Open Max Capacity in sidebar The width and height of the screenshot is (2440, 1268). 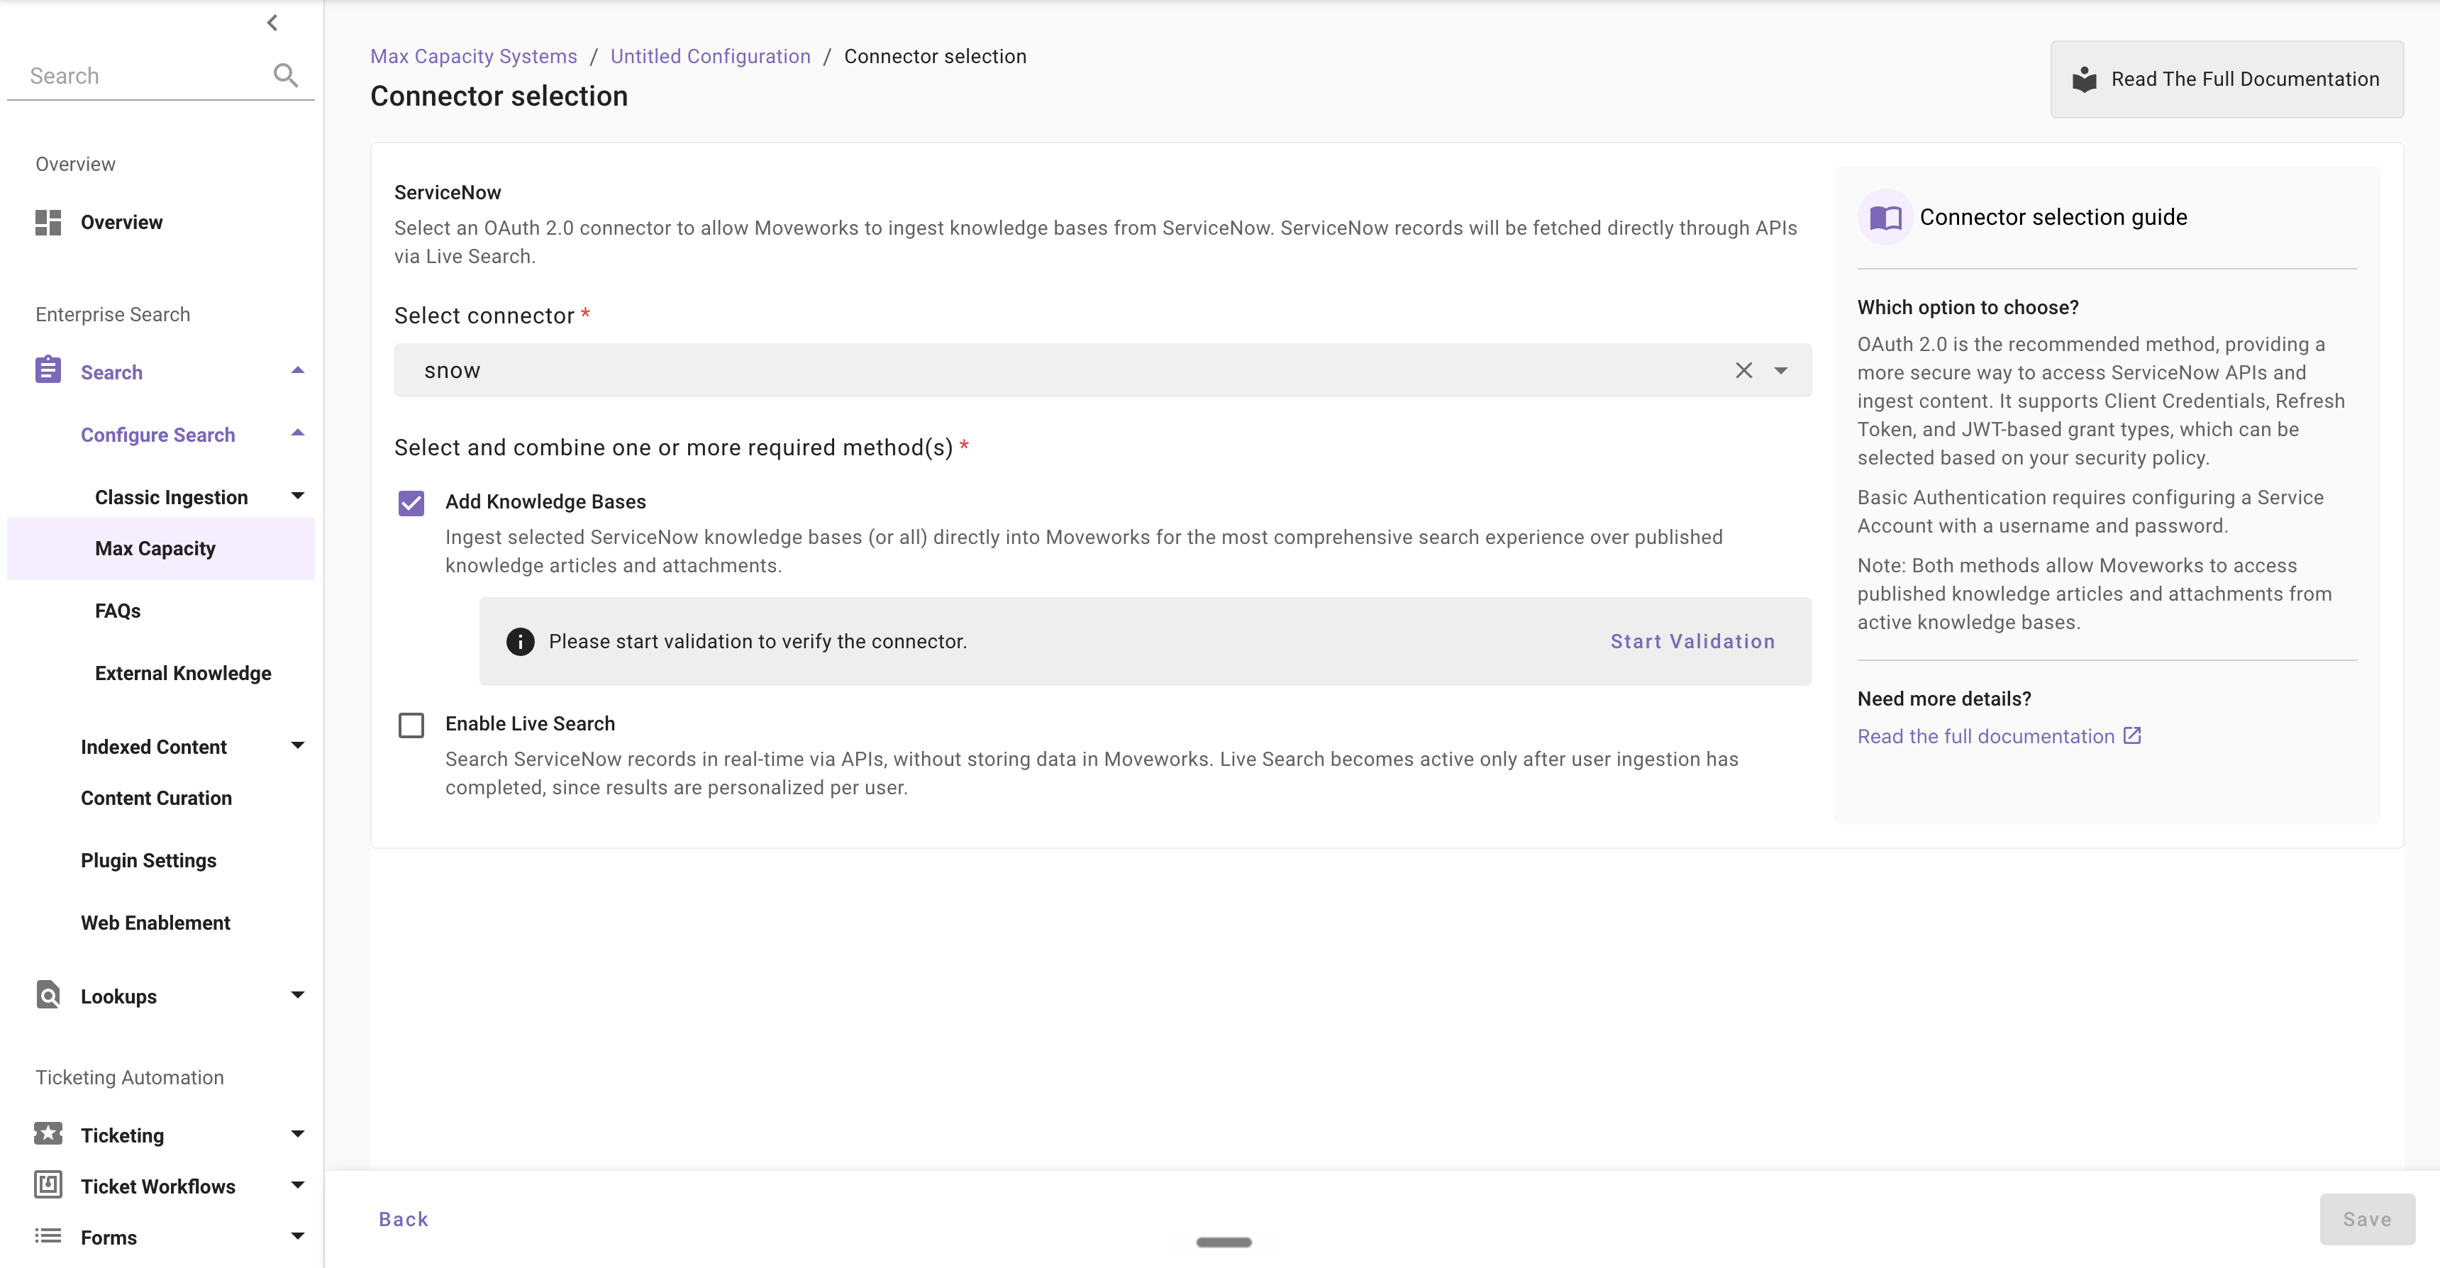pos(161,548)
